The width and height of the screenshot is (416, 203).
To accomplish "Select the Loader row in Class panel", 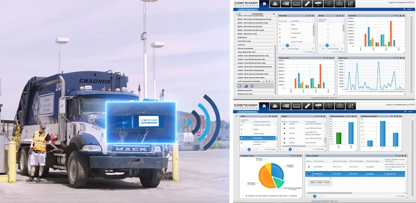I will (x=257, y=129).
